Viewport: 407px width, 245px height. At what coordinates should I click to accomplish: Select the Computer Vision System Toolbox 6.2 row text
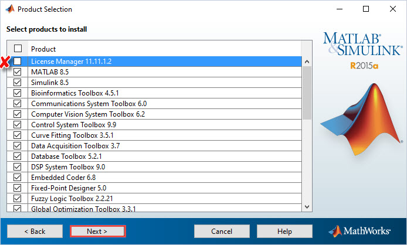[x=88, y=114]
